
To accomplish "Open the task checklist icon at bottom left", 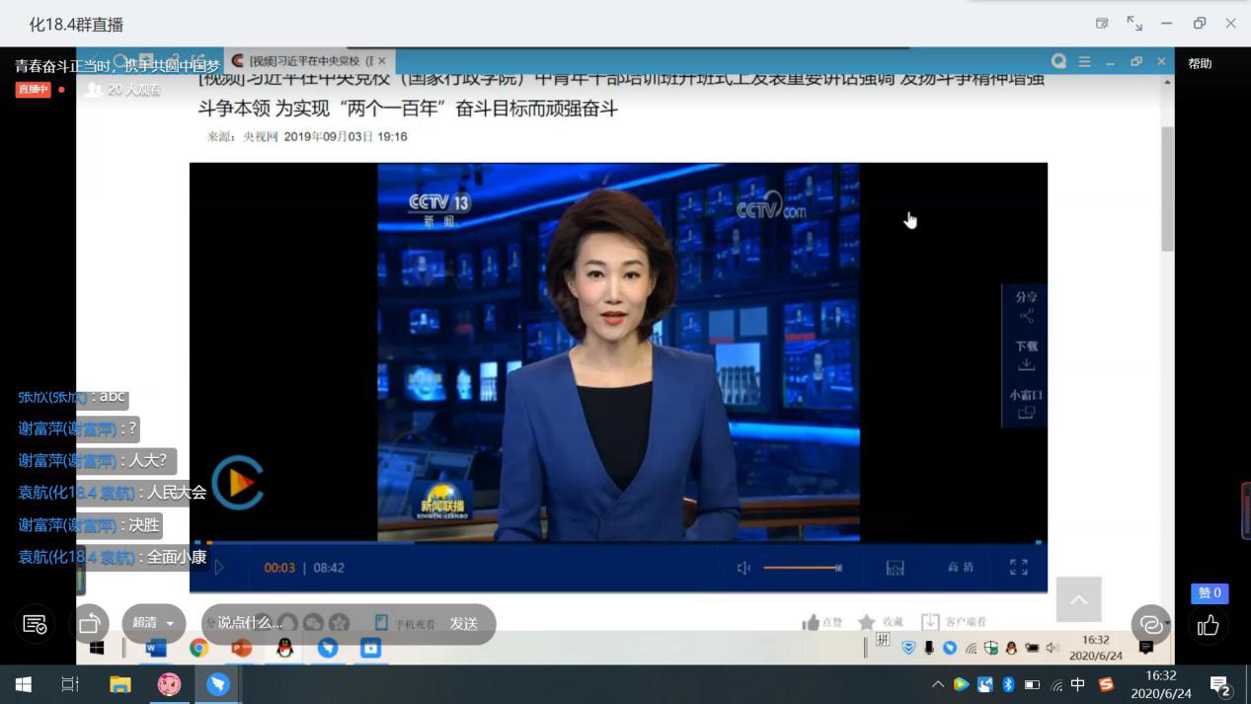I will pyautogui.click(x=35, y=624).
